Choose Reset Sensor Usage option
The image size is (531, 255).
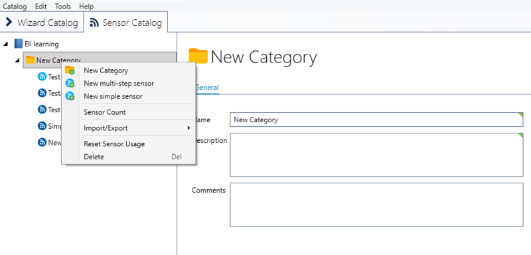click(x=114, y=144)
